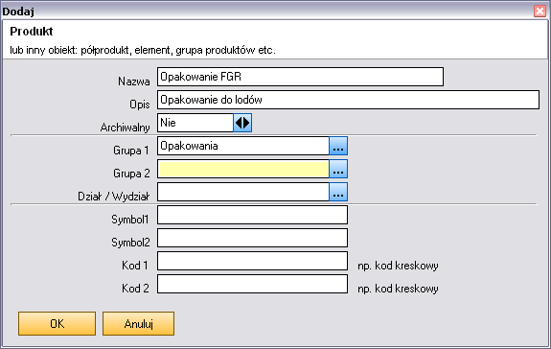
Task: Click the Archiwalny label
Action: (x=126, y=128)
